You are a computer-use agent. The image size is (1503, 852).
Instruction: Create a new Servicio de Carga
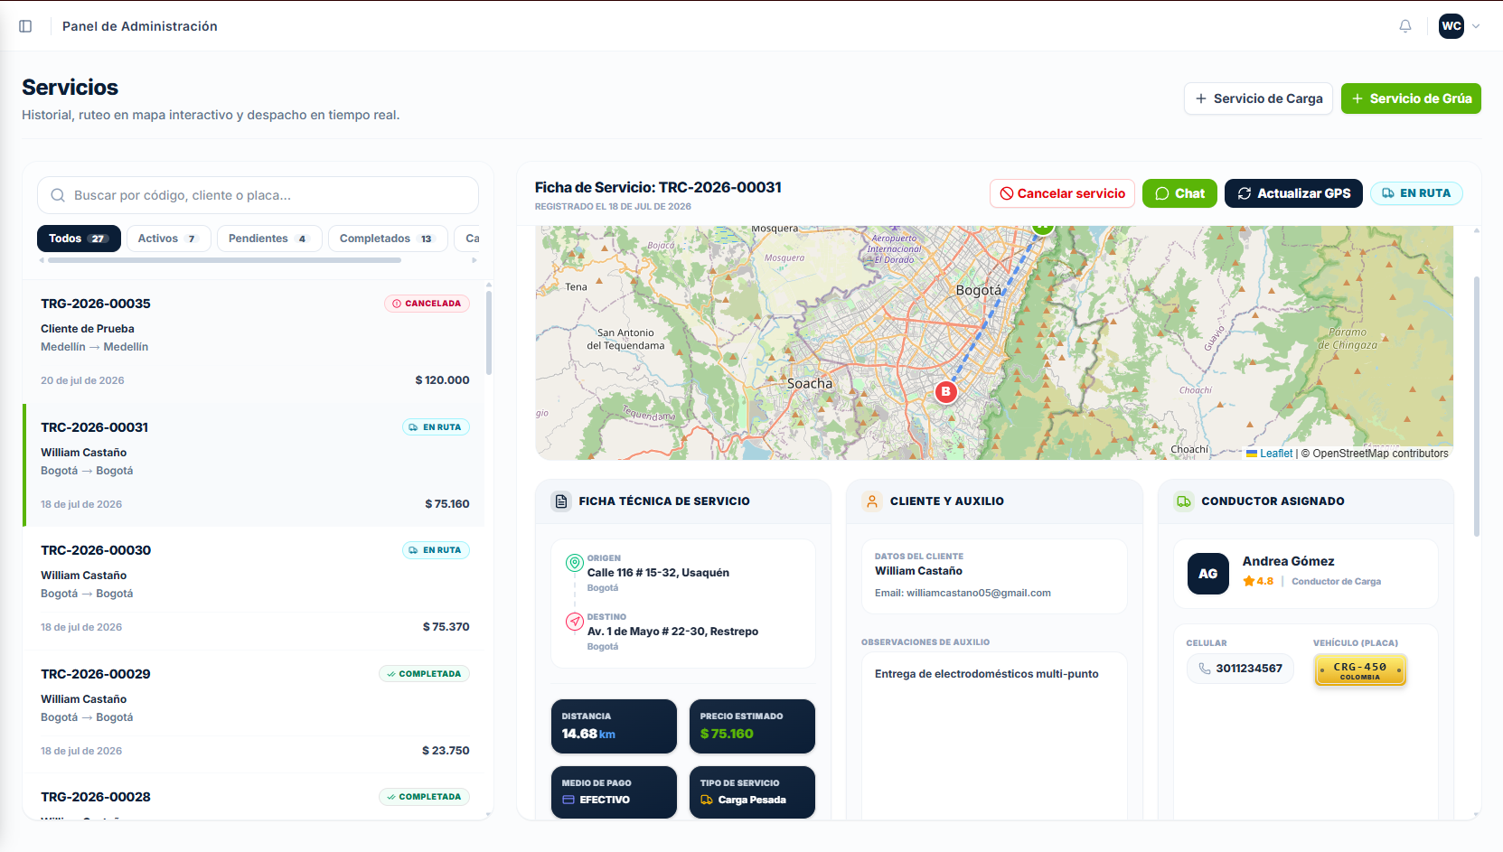click(1258, 98)
